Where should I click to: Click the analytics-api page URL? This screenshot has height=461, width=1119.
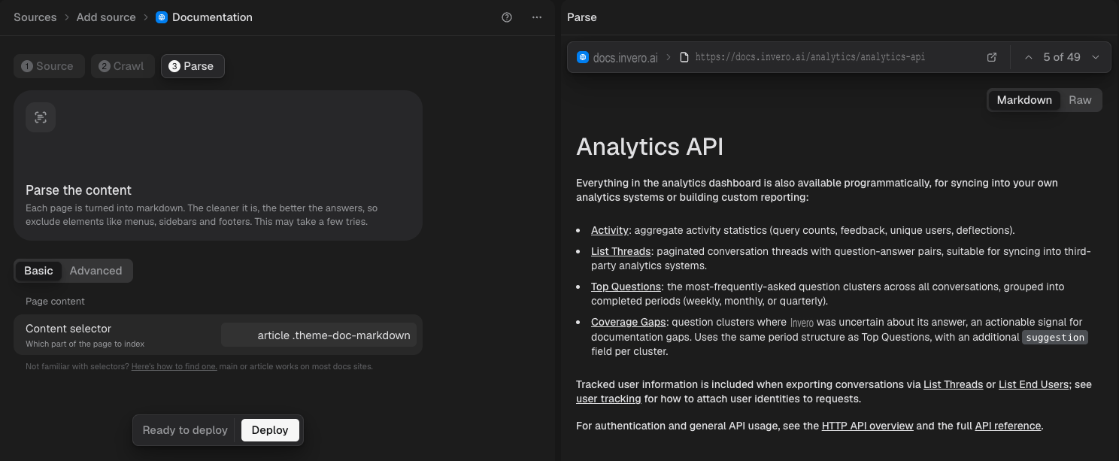pyautogui.click(x=810, y=57)
